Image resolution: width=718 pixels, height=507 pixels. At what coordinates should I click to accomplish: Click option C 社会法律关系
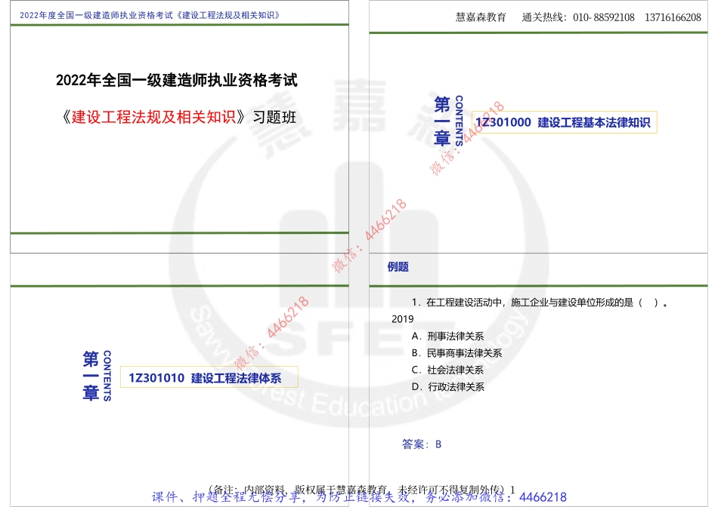pos(447,370)
